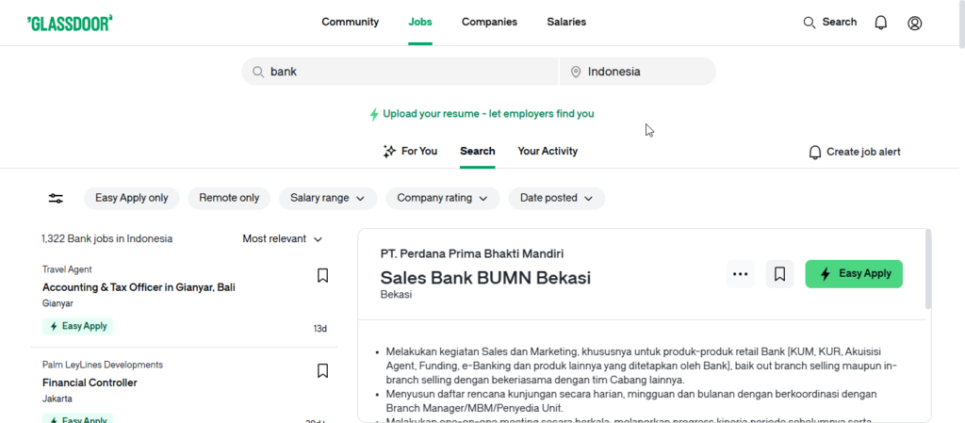Screen dimensions: 965x423
Task: Click the green Easy Apply button
Action: pos(854,274)
